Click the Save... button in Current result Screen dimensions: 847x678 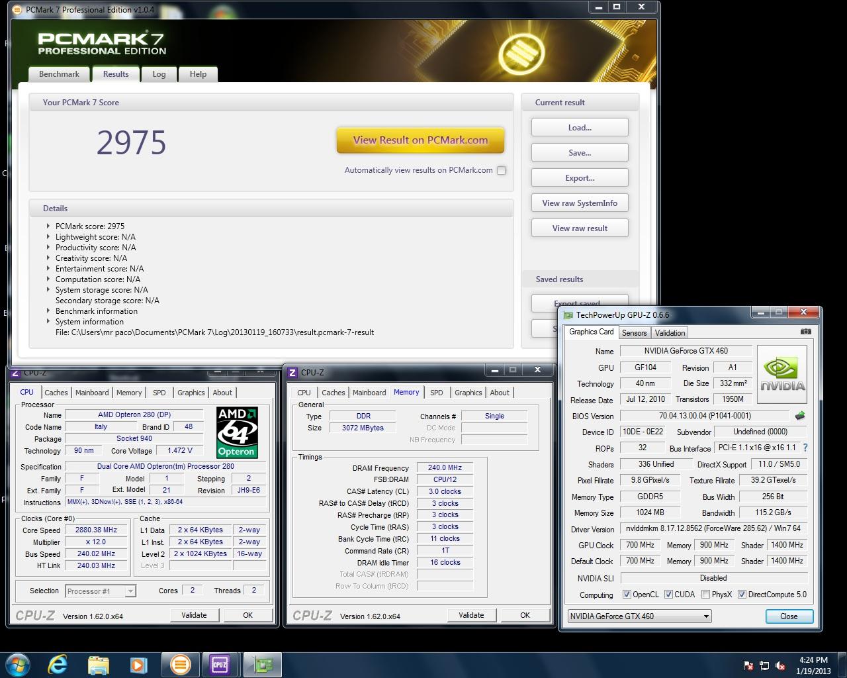[x=580, y=153]
